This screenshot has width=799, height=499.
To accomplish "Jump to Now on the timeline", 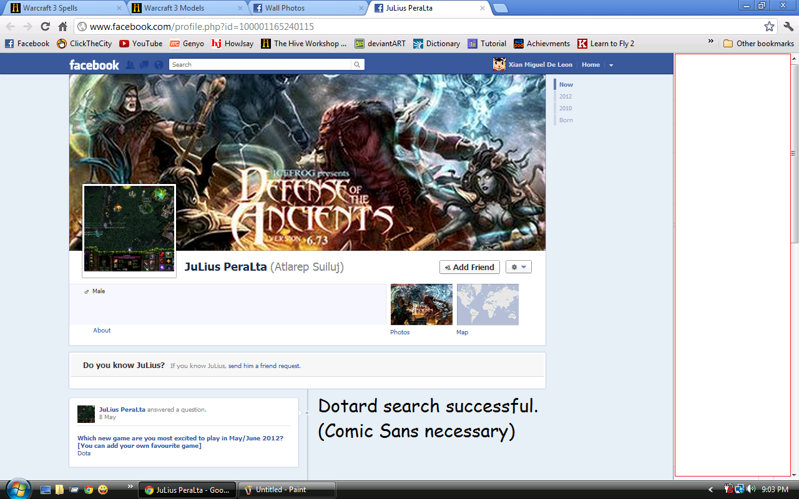I will tap(566, 85).
